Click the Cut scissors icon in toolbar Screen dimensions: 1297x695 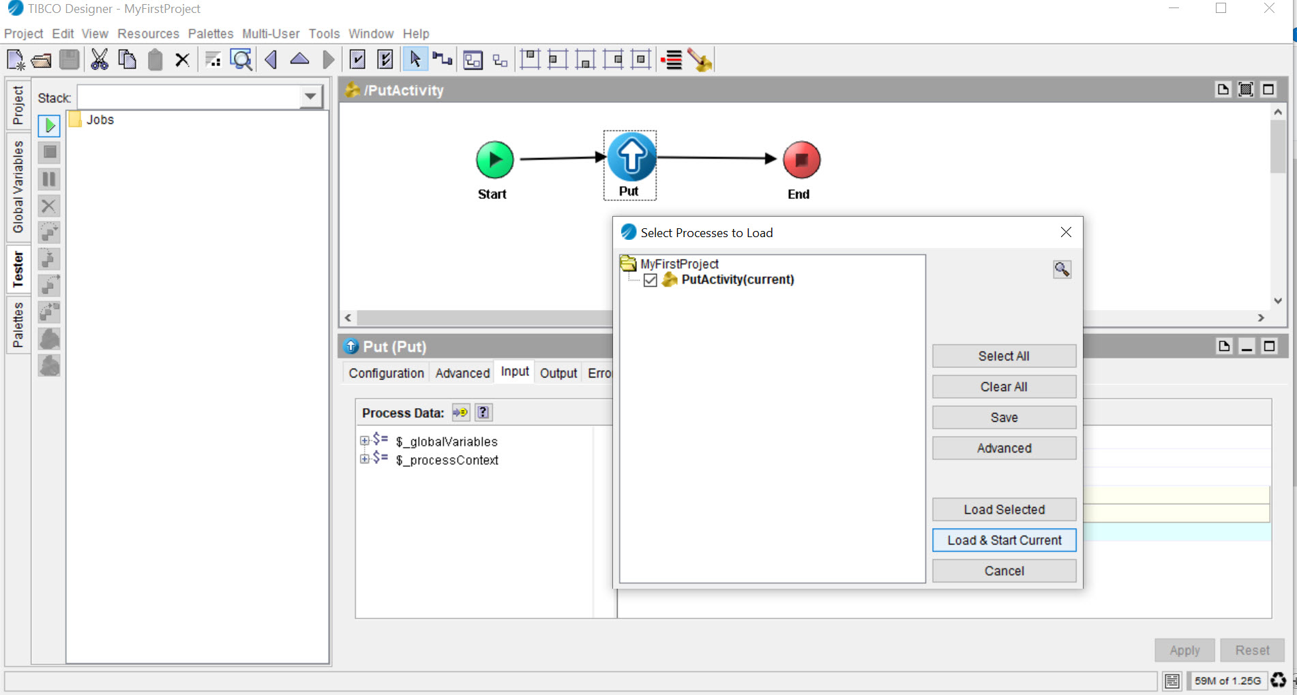click(100, 60)
